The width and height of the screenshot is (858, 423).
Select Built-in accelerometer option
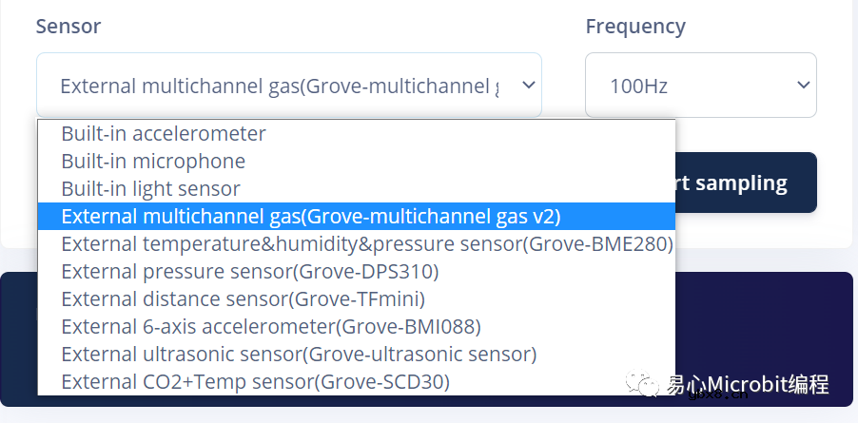tap(164, 134)
